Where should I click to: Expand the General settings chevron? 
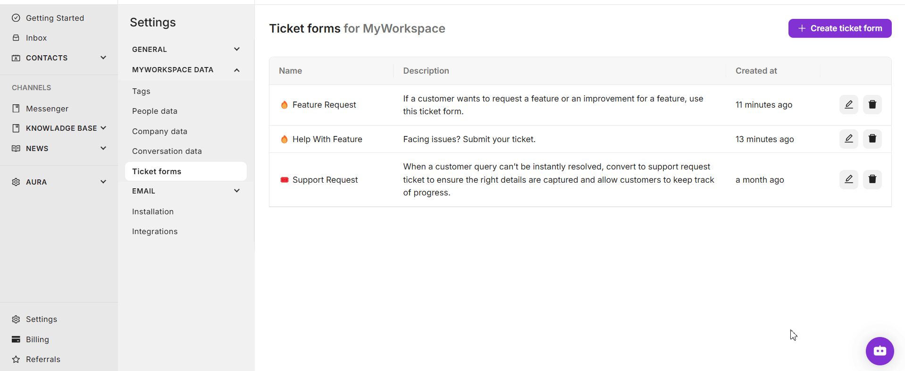(237, 49)
